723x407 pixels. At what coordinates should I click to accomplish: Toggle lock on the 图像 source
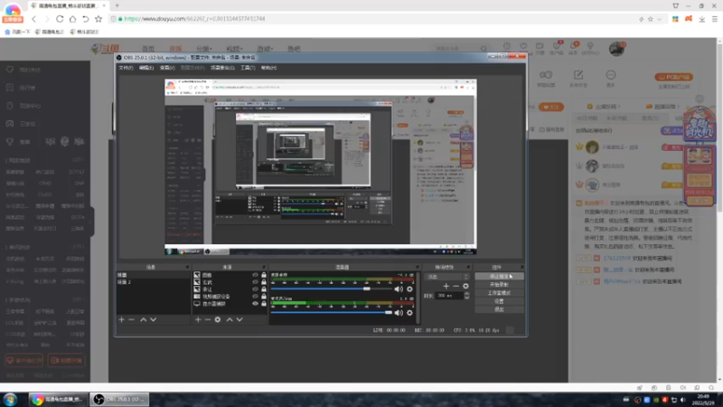point(264,275)
